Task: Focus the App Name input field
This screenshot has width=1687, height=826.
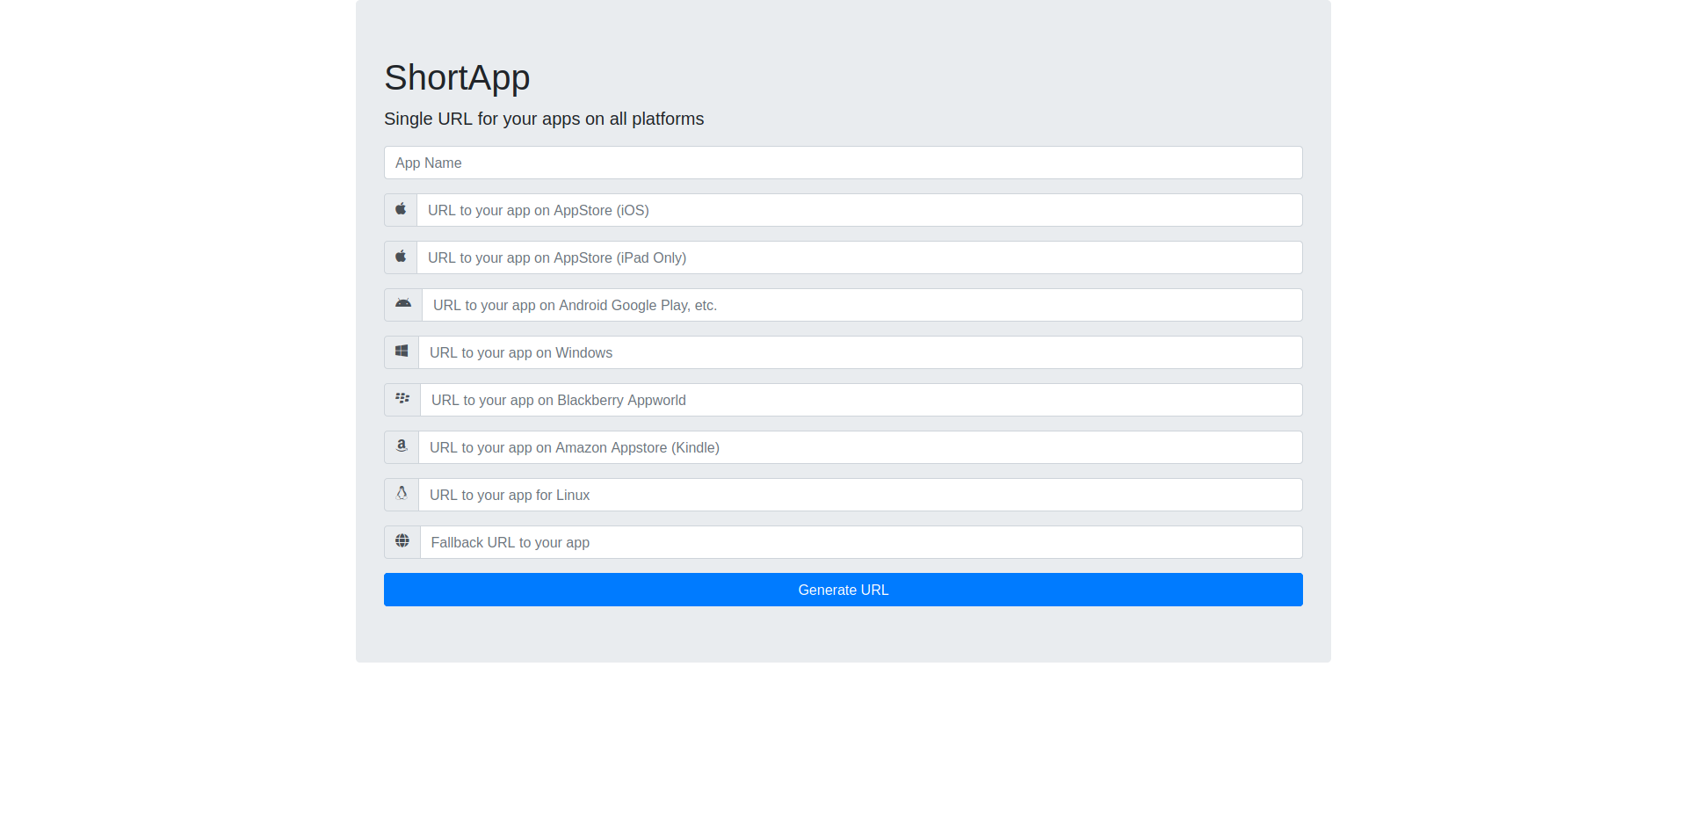Action: tap(843, 163)
